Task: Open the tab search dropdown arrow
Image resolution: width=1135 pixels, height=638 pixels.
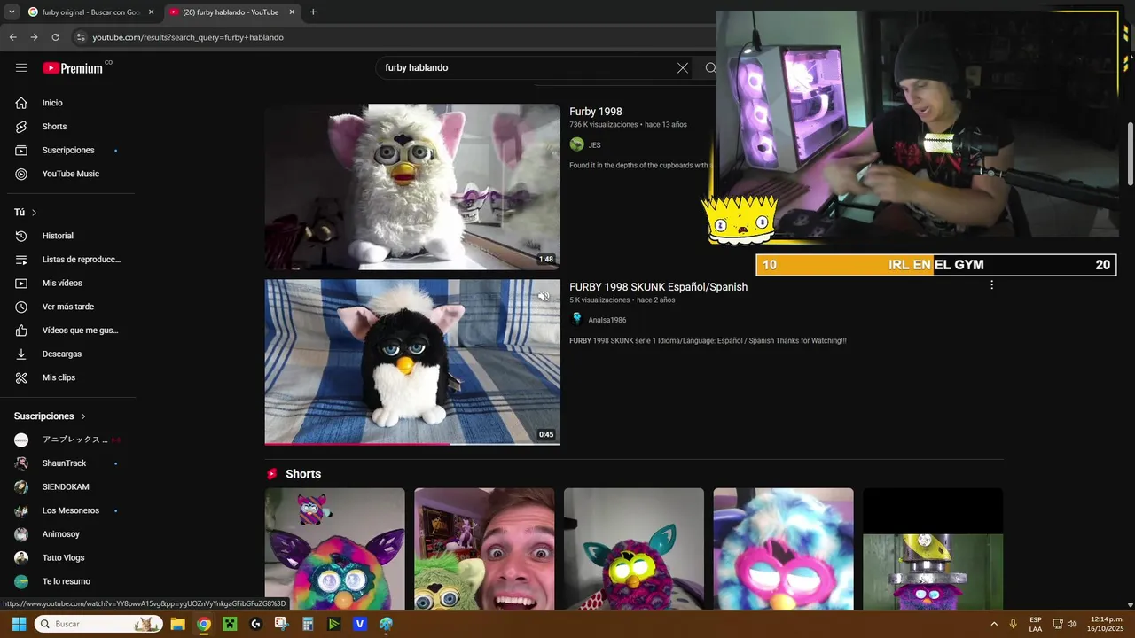Action: pos(12,12)
